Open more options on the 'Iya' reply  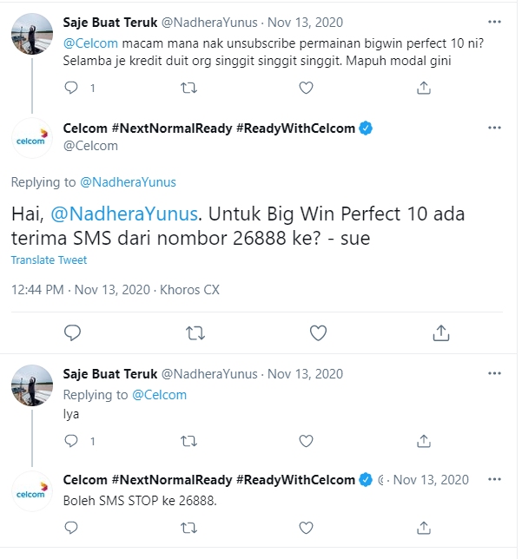point(494,374)
